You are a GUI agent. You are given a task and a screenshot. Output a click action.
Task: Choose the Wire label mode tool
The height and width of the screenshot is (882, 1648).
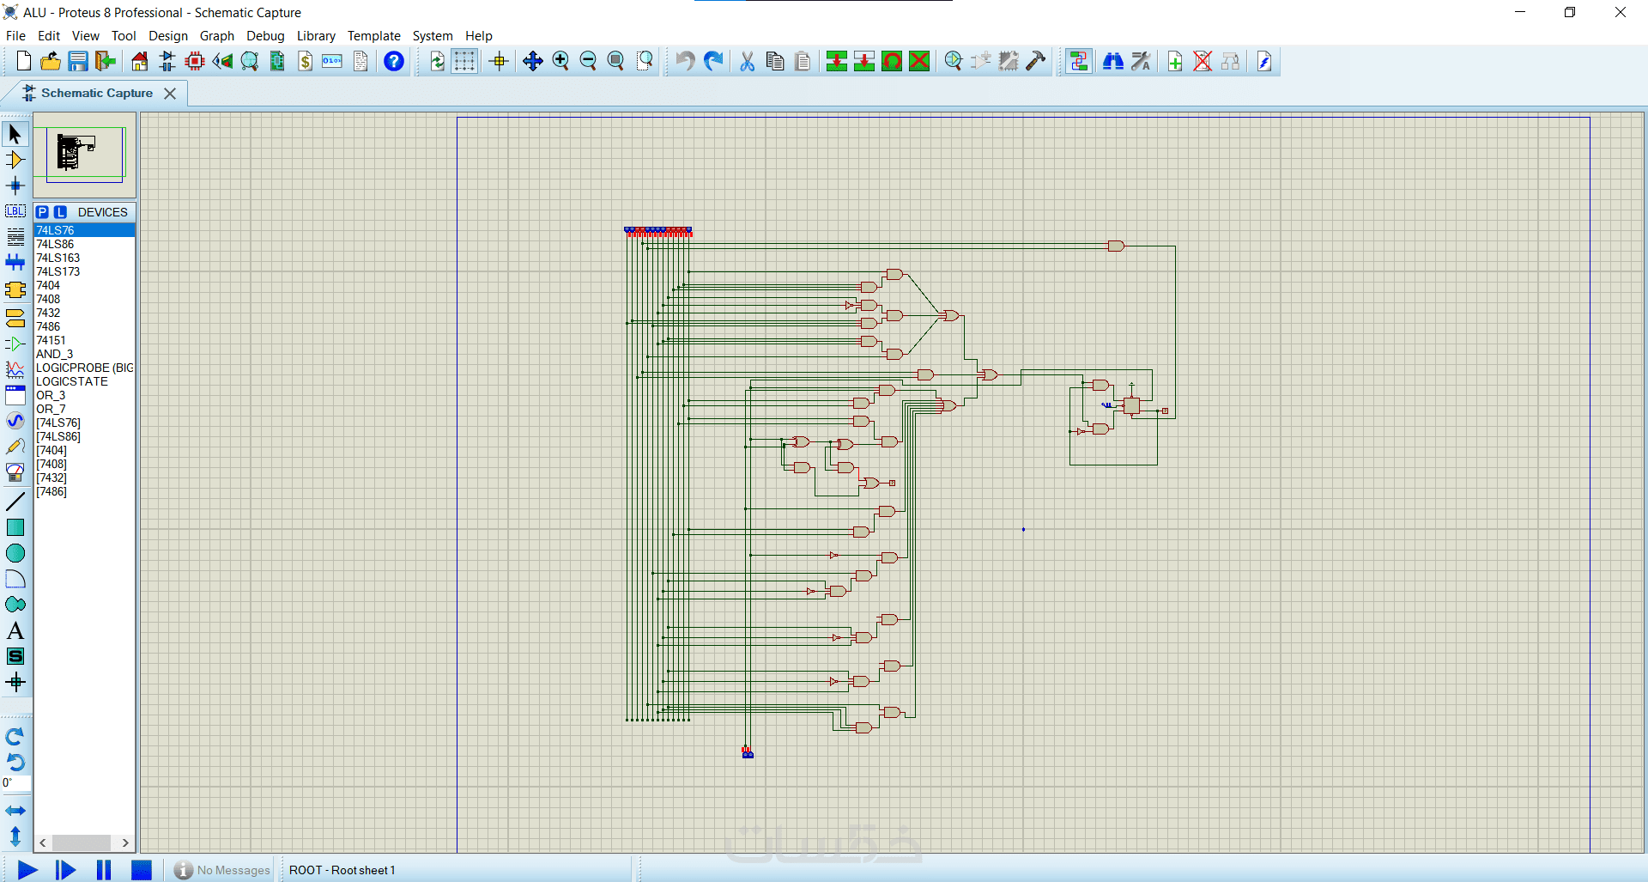click(x=15, y=211)
